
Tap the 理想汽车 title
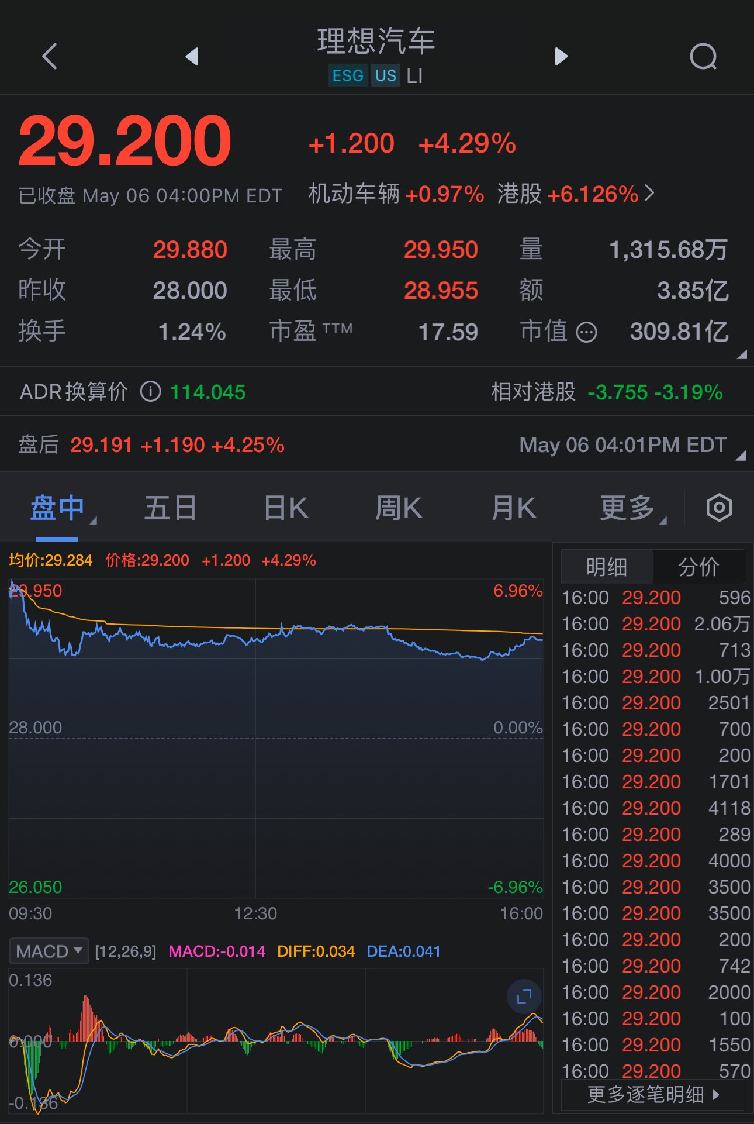[376, 42]
